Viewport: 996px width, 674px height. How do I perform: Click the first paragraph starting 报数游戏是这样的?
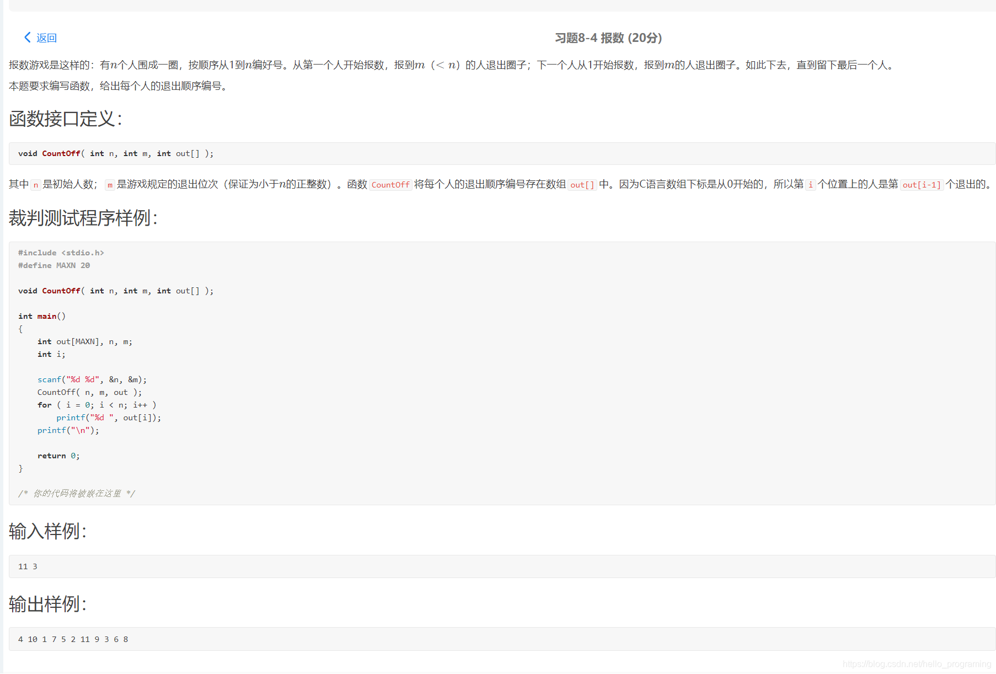click(x=452, y=65)
